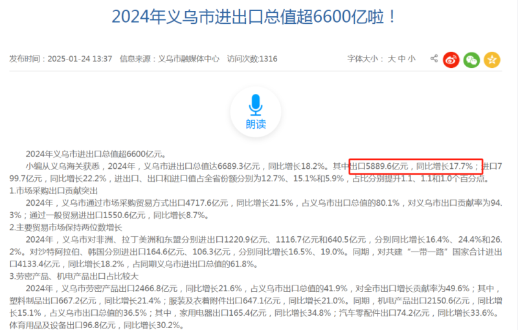This screenshot has width=518, height=330.
Task: Click section heading 1.市场采购出口贡献突出
Action: point(54,191)
